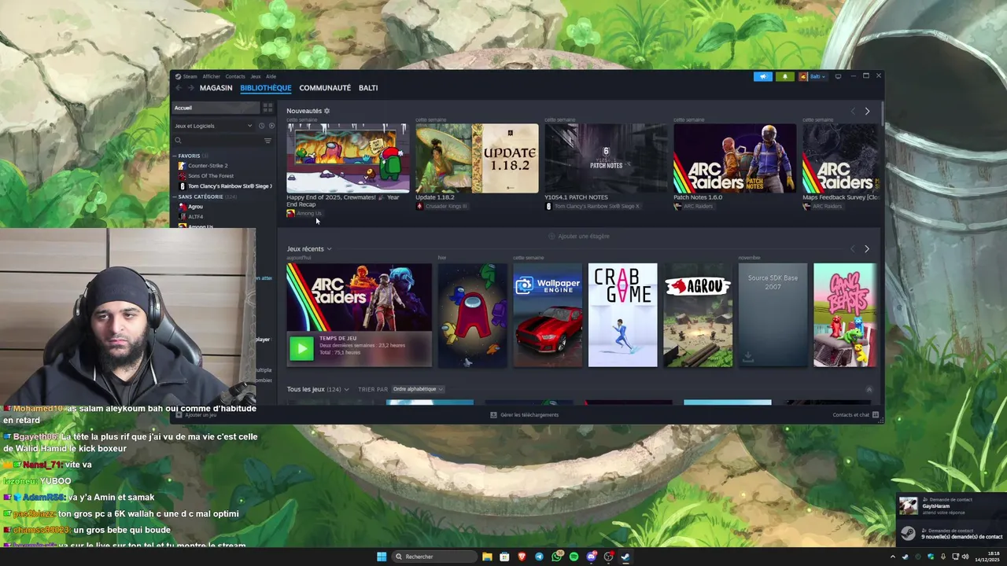
Task: Open the Jeux menu
Action: pyautogui.click(x=255, y=76)
